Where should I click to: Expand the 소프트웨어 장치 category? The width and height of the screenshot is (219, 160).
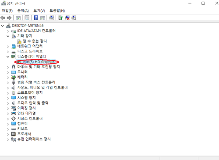[8, 93]
